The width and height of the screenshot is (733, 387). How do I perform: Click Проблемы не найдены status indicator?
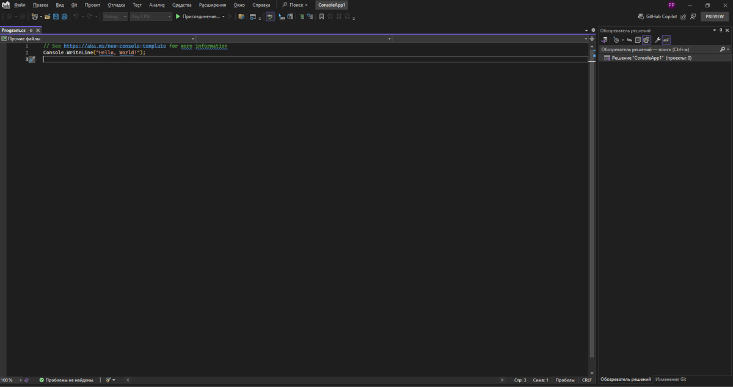click(x=67, y=380)
